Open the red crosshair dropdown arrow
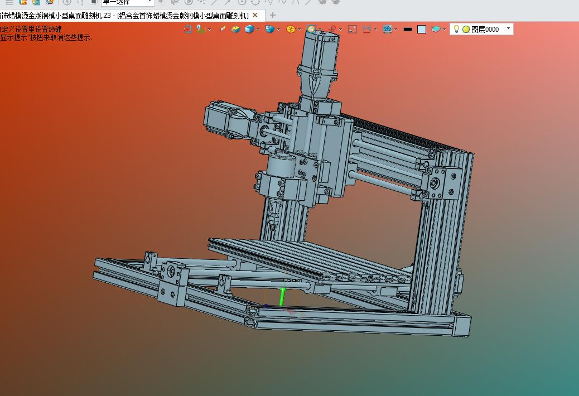Image resolution: width=579 pixels, height=396 pixels. (x=340, y=29)
